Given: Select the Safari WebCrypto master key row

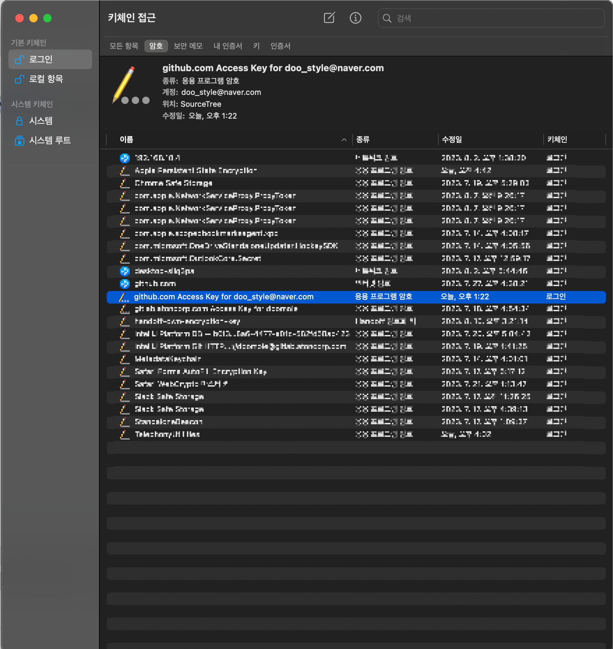Looking at the screenshot, I should (356, 384).
